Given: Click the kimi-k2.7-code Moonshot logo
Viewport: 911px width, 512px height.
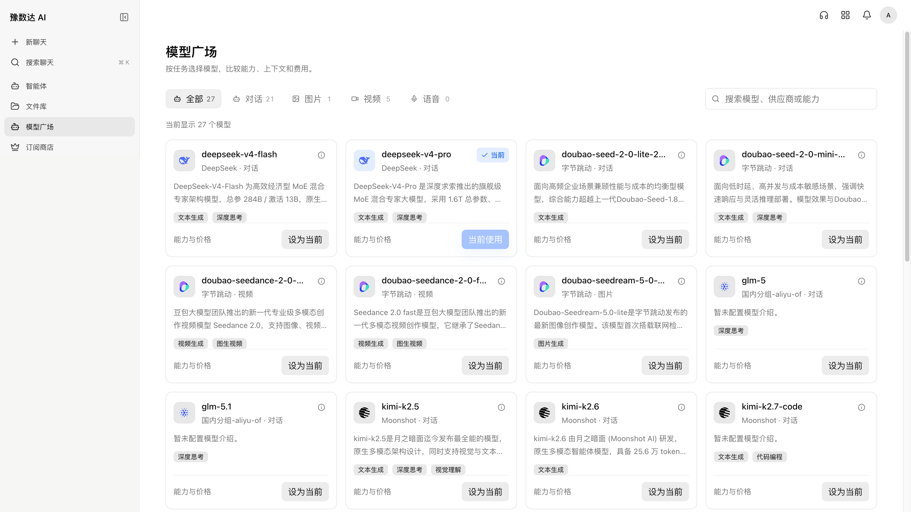Looking at the screenshot, I should tap(724, 413).
